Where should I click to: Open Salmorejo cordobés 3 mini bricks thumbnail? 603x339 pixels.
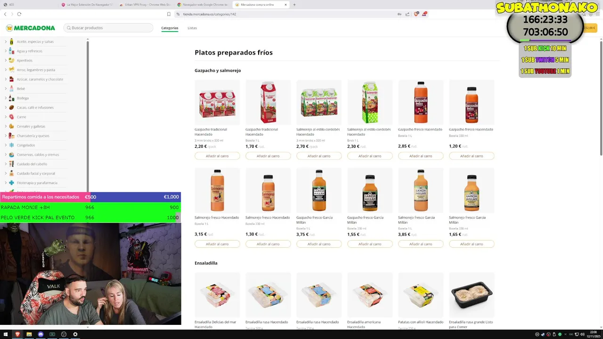click(319, 102)
